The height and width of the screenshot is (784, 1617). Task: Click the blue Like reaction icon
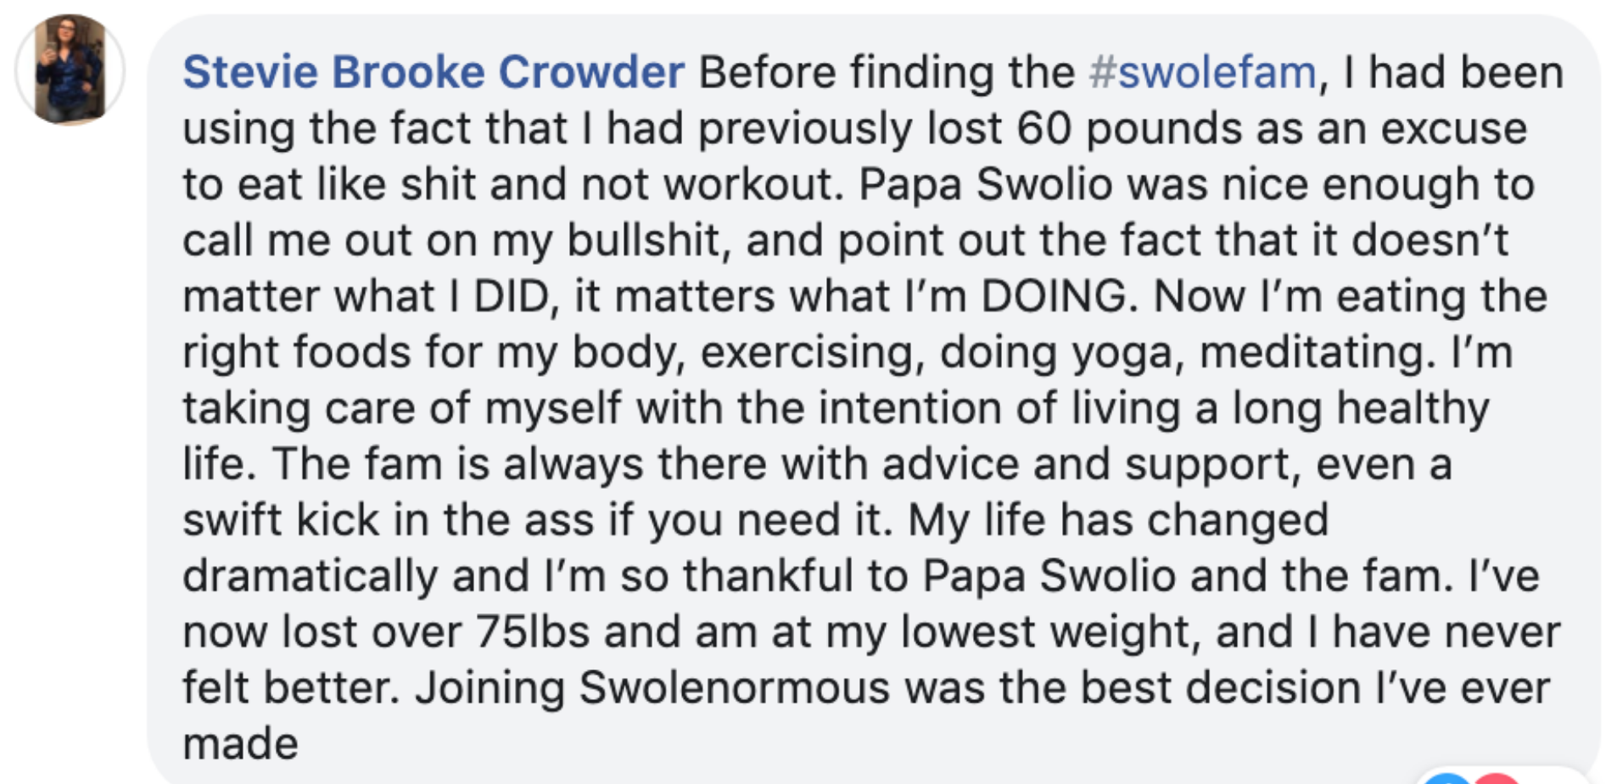pyautogui.click(x=1446, y=778)
